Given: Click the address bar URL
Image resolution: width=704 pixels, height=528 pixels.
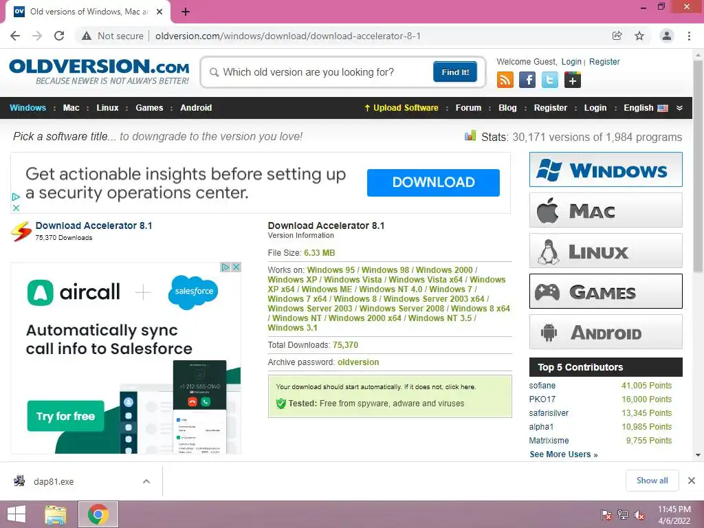Looking at the screenshot, I should click(288, 36).
